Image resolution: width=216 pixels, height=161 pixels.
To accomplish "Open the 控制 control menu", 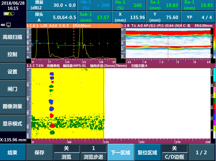I will tap(13, 54).
